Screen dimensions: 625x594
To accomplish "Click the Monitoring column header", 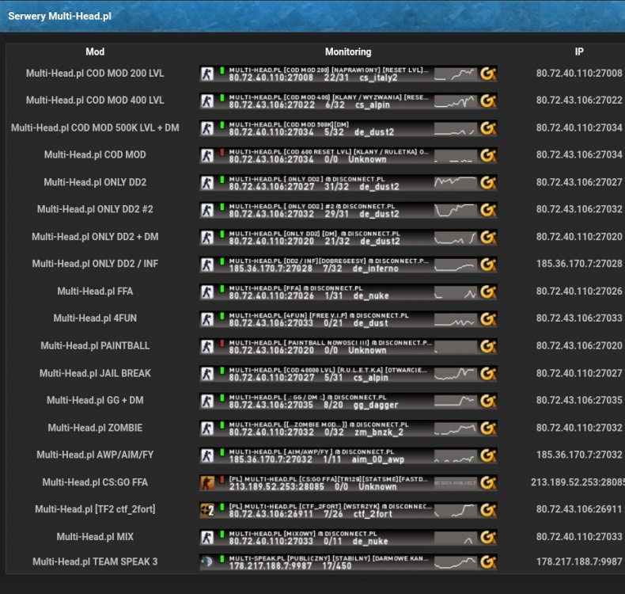I will [x=348, y=52].
